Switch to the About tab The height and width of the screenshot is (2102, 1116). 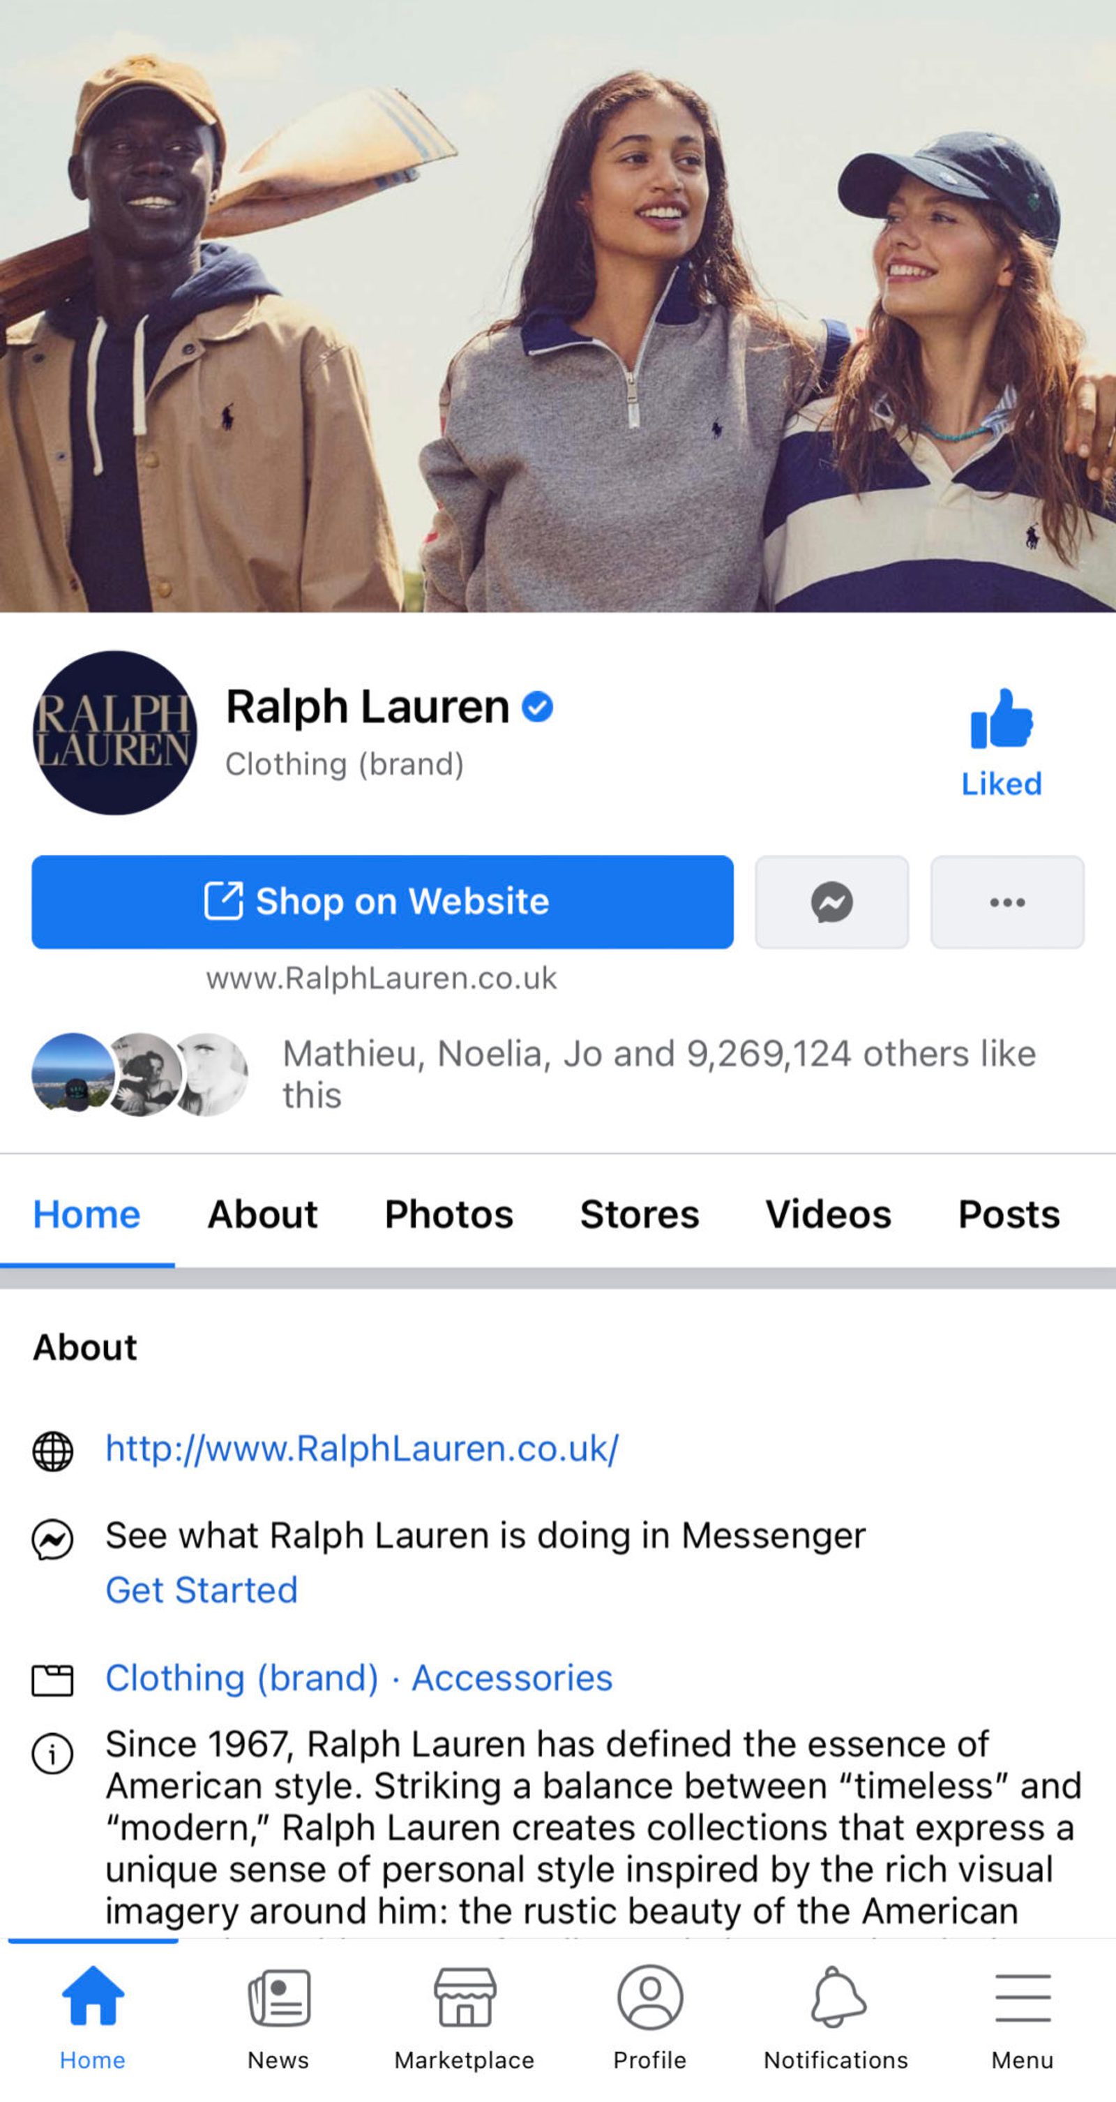[263, 1214]
